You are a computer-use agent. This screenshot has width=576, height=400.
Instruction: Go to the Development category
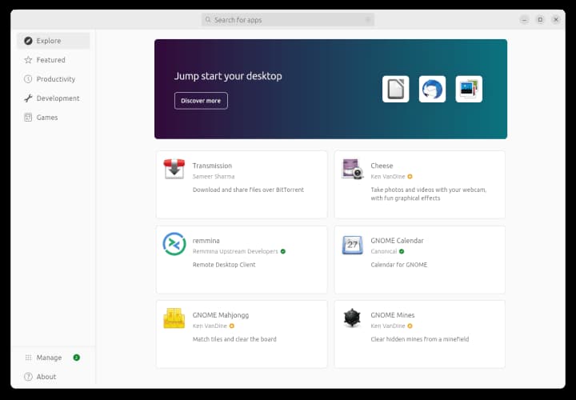(x=58, y=98)
